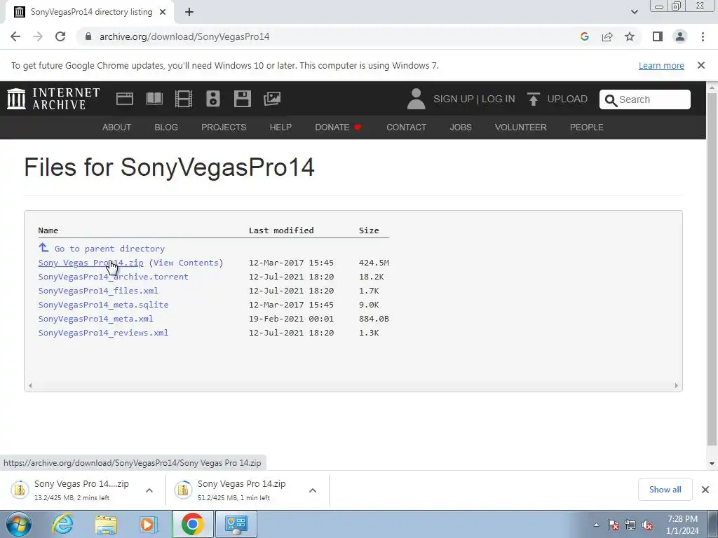Image resolution: width=718 pixels, height=538 pixels.
Task: Go back with the browser back arrow
Action: (15, 36)
